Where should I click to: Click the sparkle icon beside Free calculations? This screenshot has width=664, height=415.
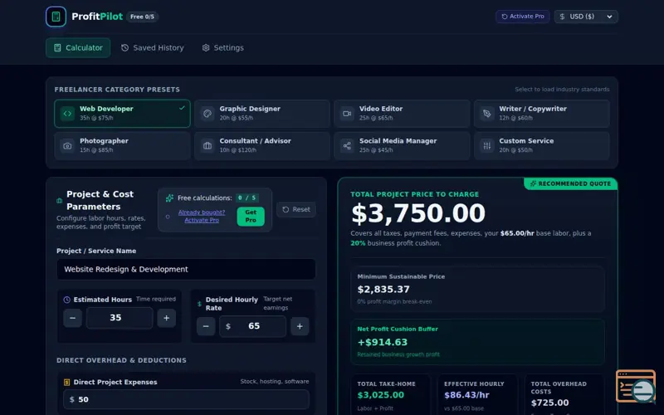[x=170, y=198]
